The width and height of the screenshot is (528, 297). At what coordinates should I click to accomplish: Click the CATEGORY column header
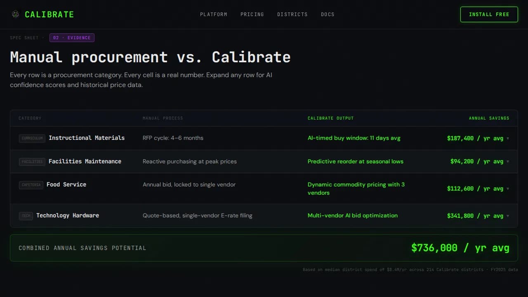pyautogui.click(x=30, y=118)
